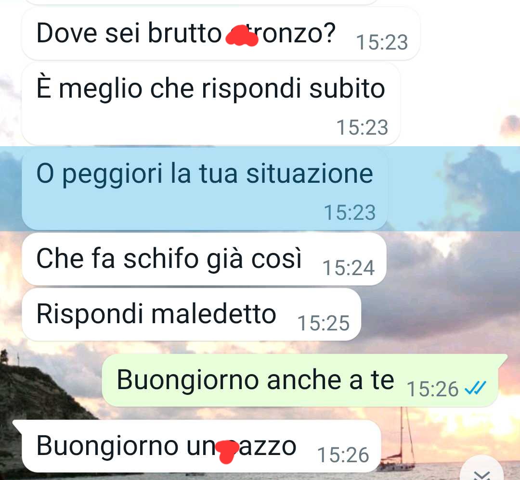
Task: Click the blue highlight area beside the selected message
Action: pyautogui.click(x=454, y=189)
